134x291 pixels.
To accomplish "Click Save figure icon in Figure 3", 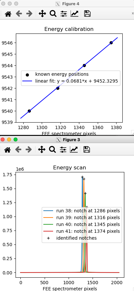I will tap(87, 150).
